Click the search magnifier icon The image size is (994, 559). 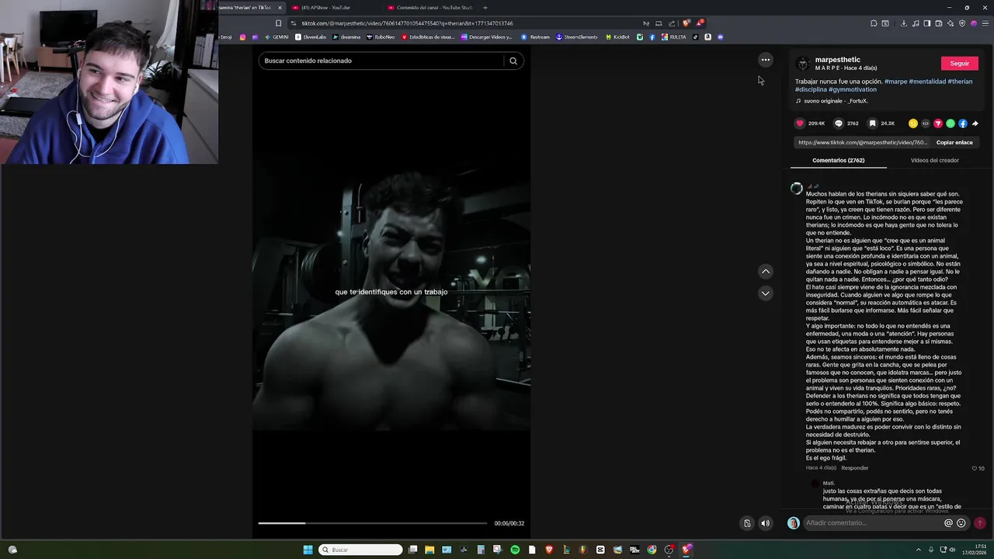(x=513, y=61)
